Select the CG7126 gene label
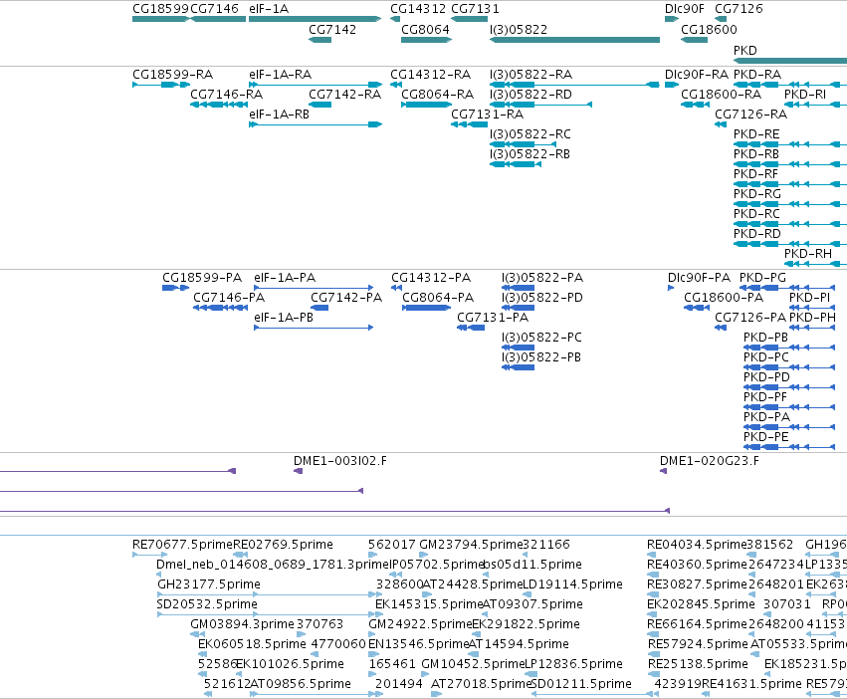 (x=739, y=9)
